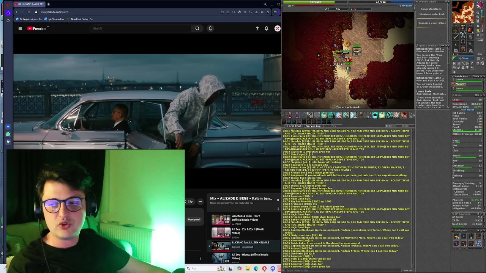The width and height of the screenshot is (486, 273).
Task: Click the Tibia mana bar at top
Action: point(380,2)
